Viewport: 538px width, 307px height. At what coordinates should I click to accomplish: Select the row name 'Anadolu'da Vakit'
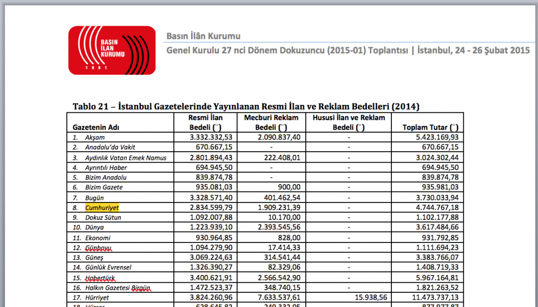pyautogui.click(x=110, y=147)
